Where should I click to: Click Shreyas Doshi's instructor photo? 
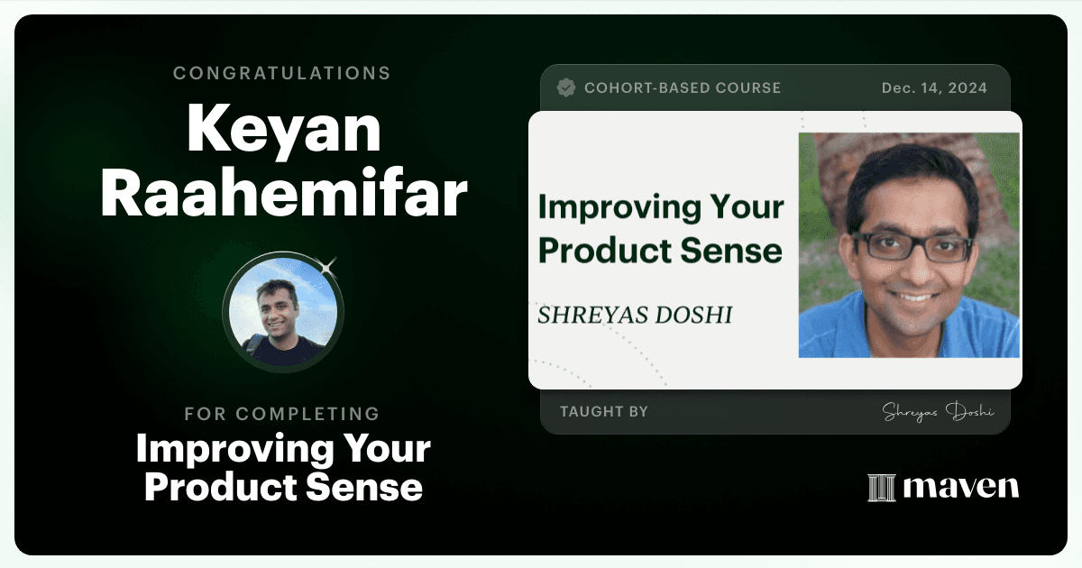click(x=908, y=244)
